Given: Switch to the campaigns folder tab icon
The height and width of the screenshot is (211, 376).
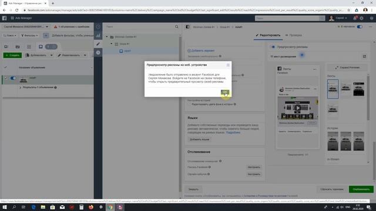Looking at the screenshot, I should tap(18, 47).
